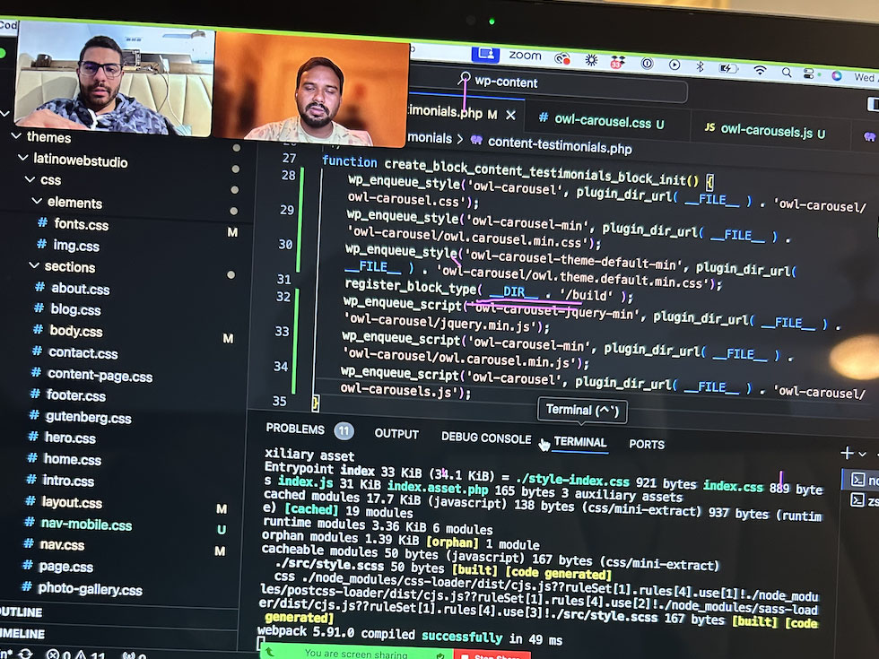The height and width of the screenshot is (659, 879).
Task: Switch to the DEBUG CONSOLE tab
Action: tap(486, 438)
